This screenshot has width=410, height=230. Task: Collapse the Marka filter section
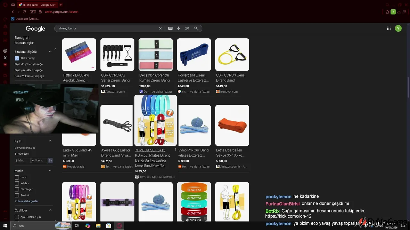coord(50,171)
